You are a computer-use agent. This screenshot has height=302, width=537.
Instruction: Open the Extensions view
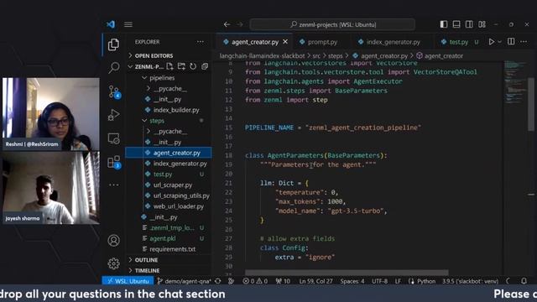[x=114, y=162]
